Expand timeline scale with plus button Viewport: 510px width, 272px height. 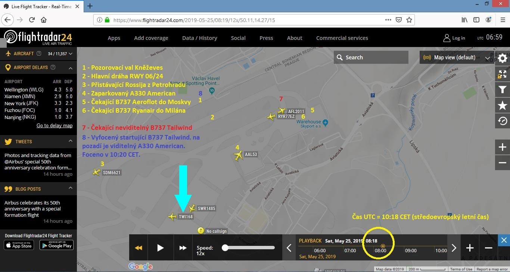point(470,248)
